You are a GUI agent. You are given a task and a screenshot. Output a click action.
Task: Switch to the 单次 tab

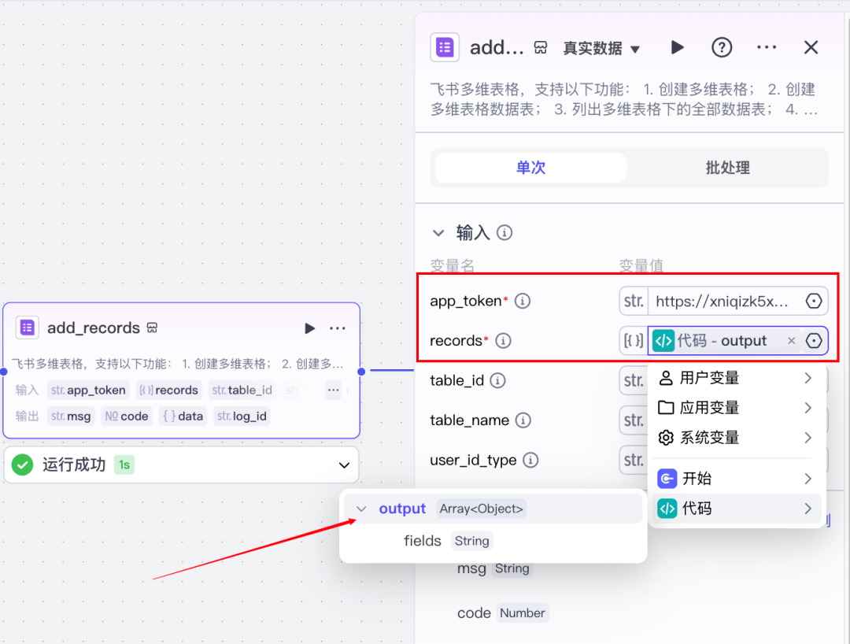pyautogui.click(x=530, y=168)
